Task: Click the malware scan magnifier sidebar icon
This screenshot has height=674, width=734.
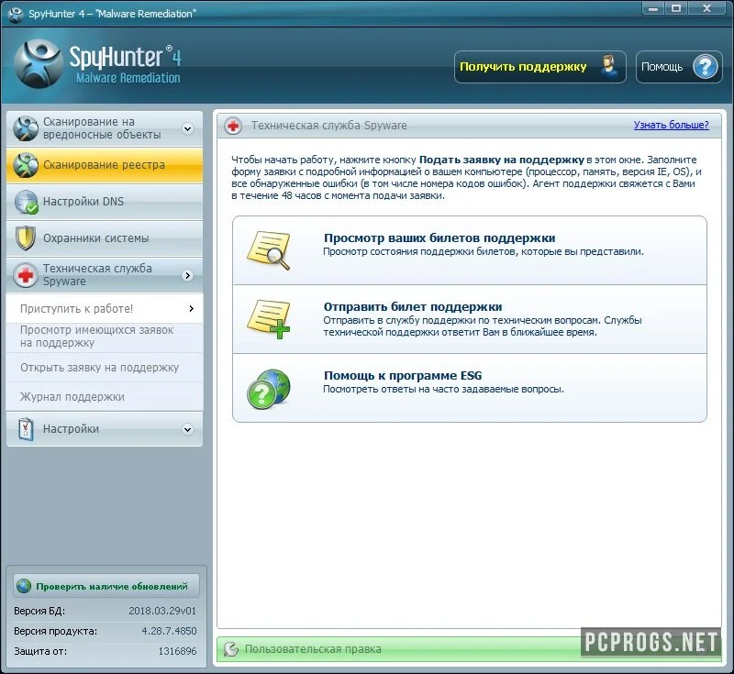Action: tap(26, 128)
